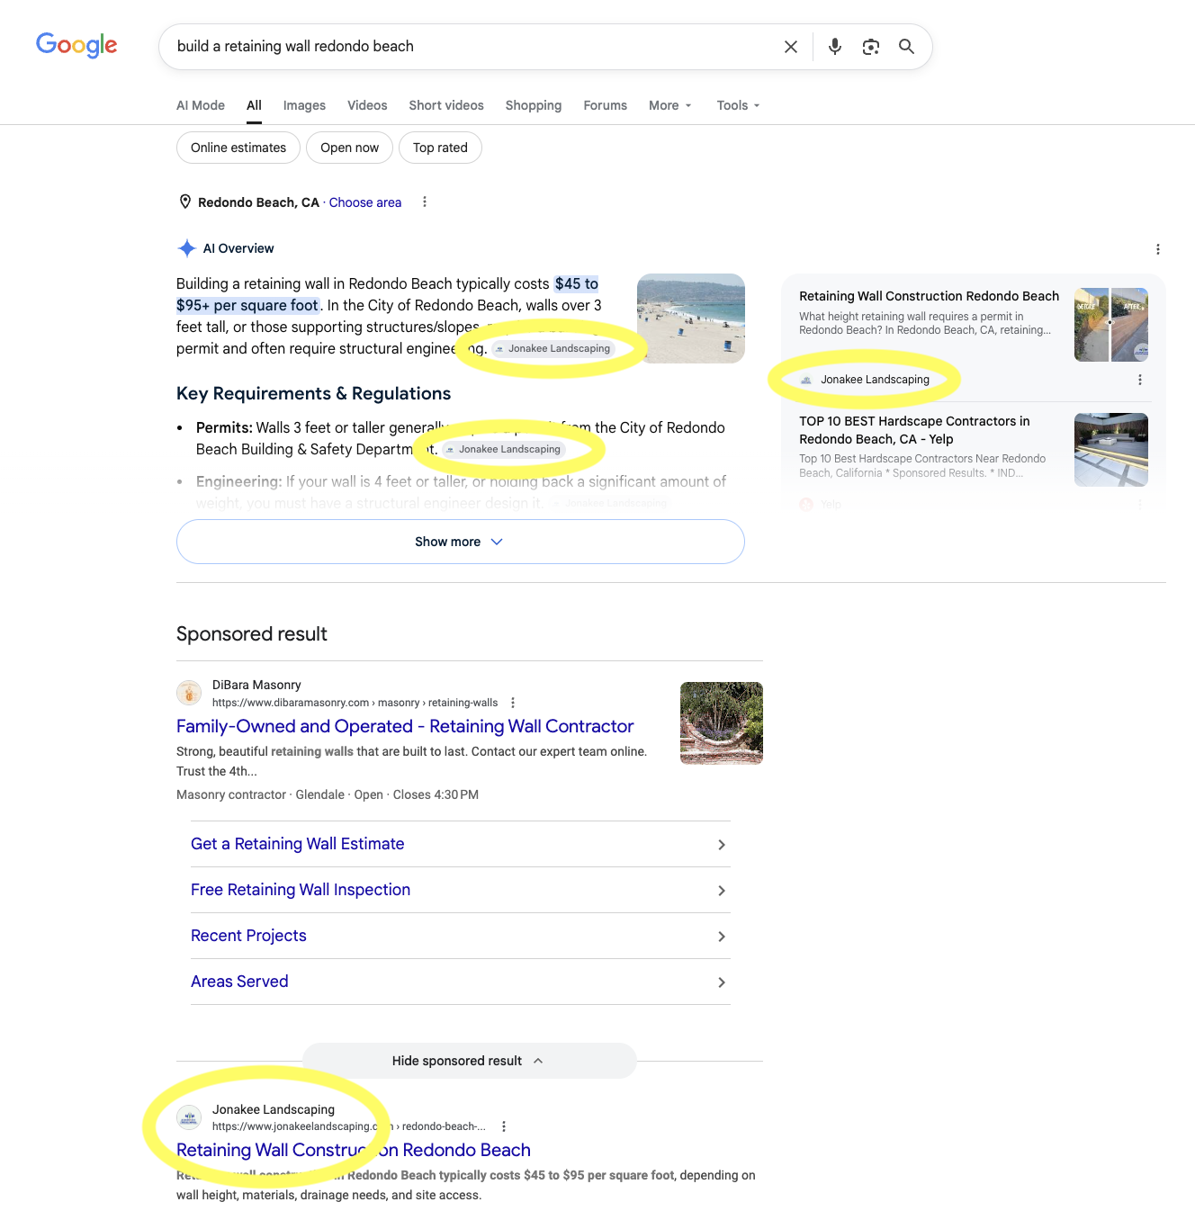Select the All results tab
The width and height of the screenshot is (1195, 1211).
pos(255,105)
